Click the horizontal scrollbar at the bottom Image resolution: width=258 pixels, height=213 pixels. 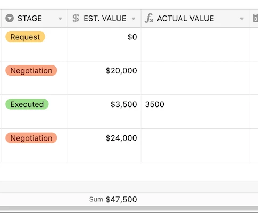[129, 209]
